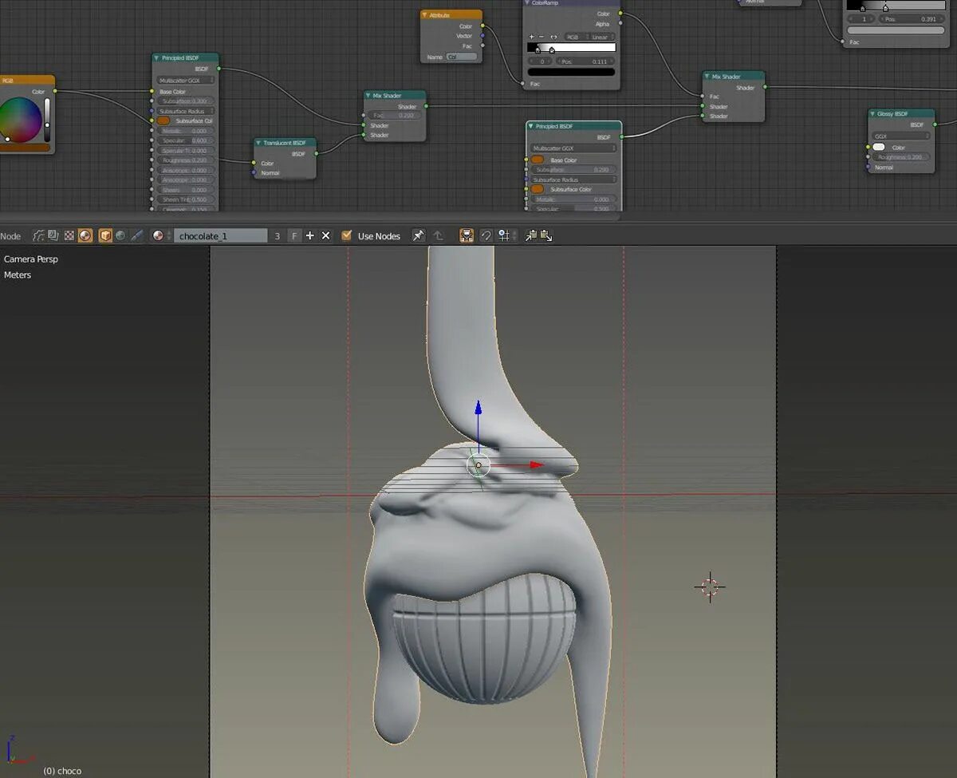Open Subsurface Radius dropdown in lower Principled
The image size is (957, 778).
pyautogui.click(x=574, y=180)
